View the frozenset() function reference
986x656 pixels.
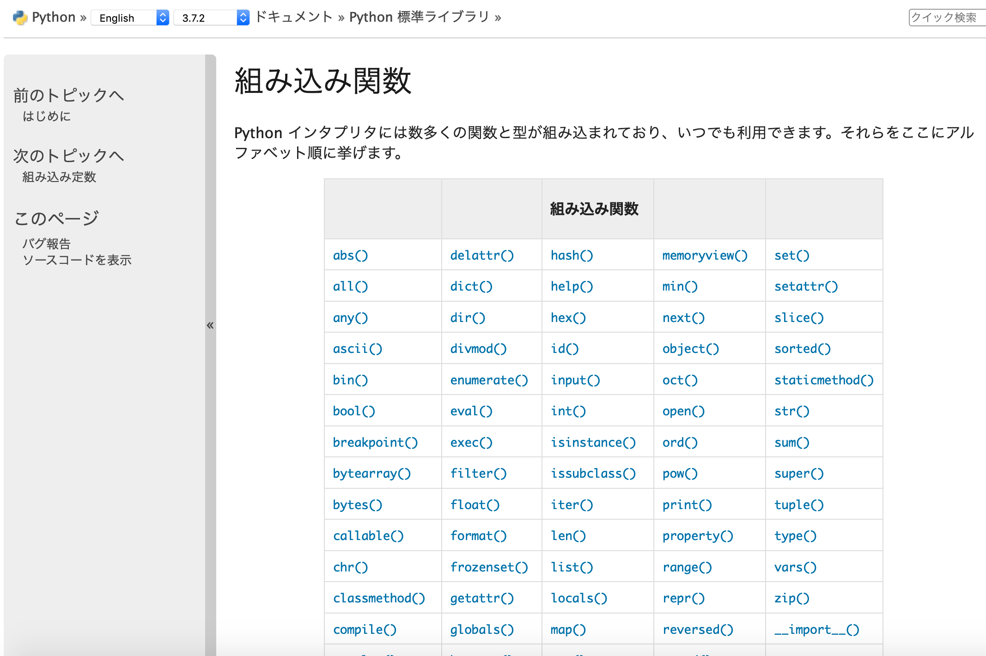point(489,567)
